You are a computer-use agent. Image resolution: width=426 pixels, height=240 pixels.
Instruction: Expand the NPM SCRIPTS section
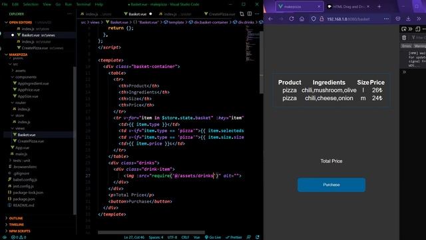(19, 231)
